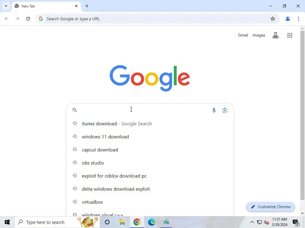Select the "capcut download" suggestion
Viewport: 305px width, 228px height.
(150, 150)
